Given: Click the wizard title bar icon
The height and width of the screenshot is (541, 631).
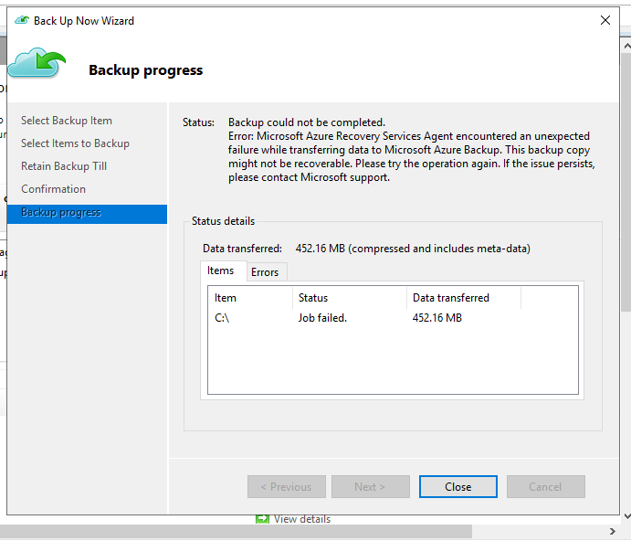Looking at the screenshot, I should (x=22, y=20).
